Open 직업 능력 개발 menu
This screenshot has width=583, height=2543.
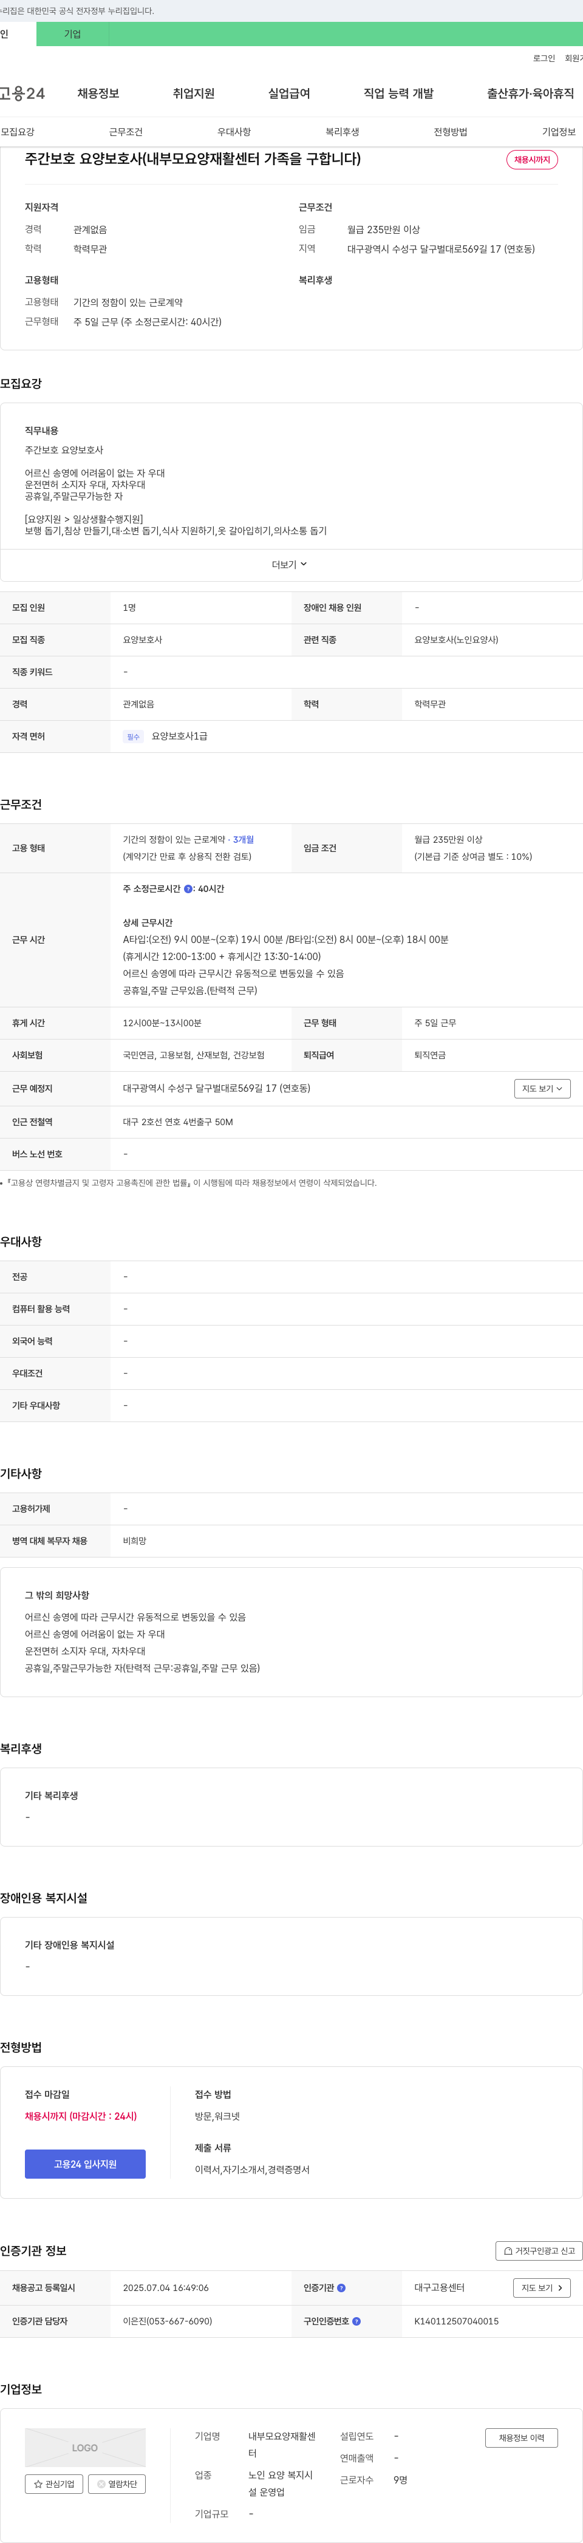(x=398, y=94)
